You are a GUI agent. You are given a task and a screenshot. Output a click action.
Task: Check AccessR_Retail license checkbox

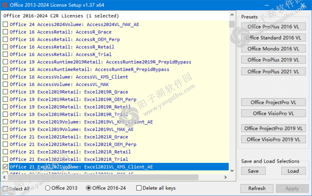pyautogui.click(x=5, y=47)
